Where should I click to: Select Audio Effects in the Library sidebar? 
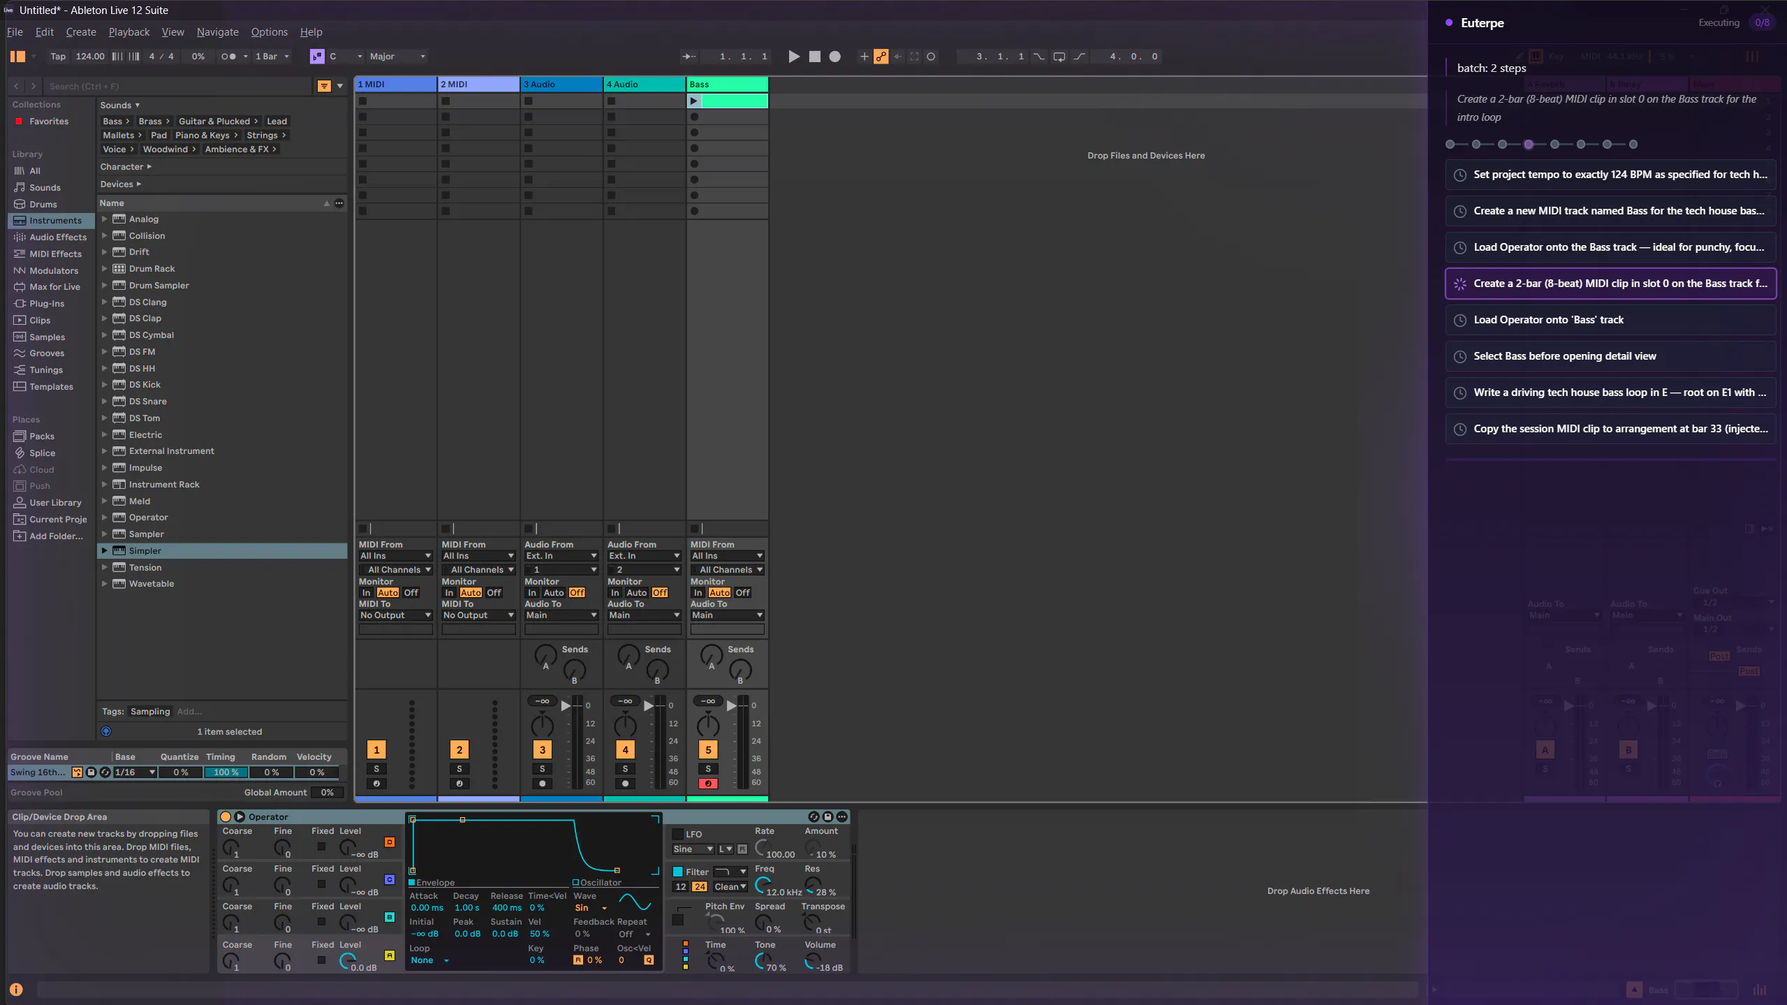coord(51,237)
